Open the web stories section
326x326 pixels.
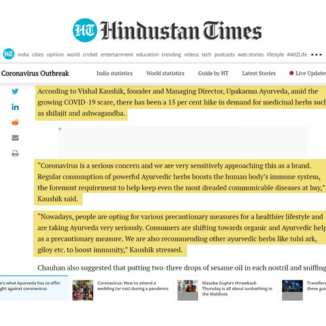250,54
